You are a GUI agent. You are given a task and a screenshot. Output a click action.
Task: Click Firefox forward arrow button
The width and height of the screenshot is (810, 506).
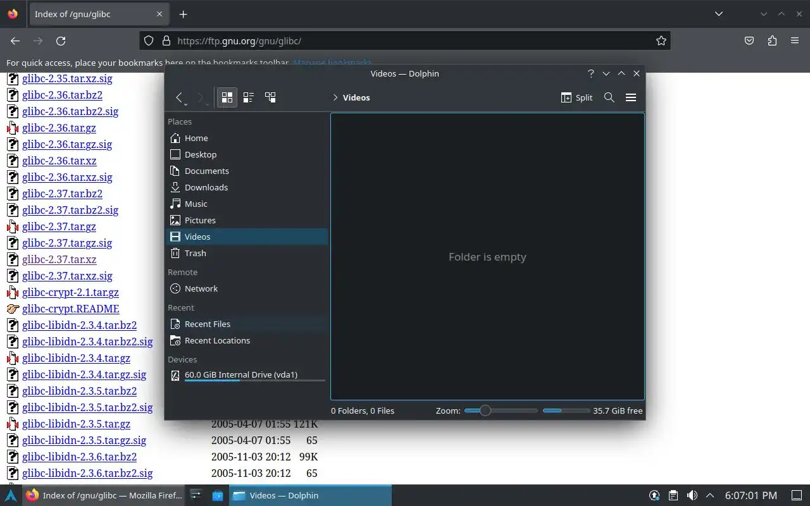click(x=38, y=40)
